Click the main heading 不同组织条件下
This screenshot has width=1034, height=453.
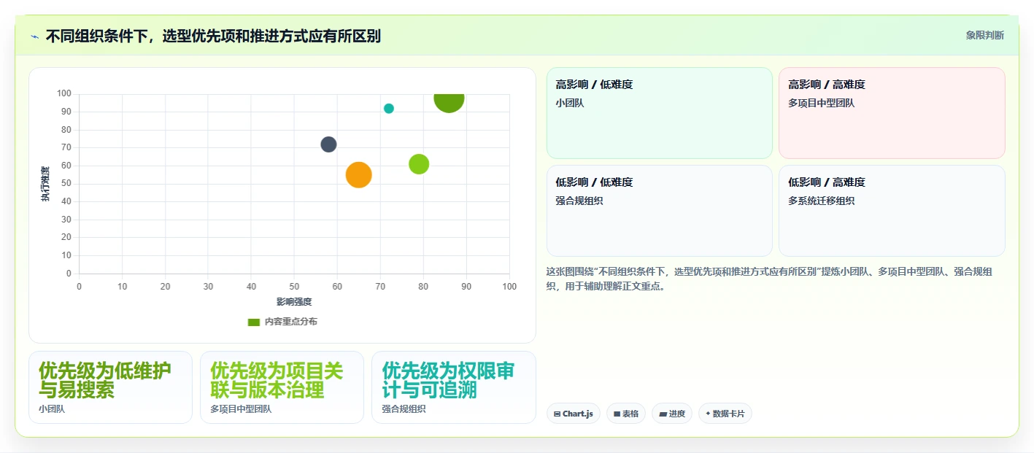tap(213, 36)
